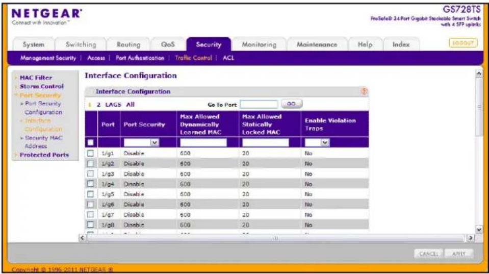489x274 pixels.
Task: Click the horizontal scrollbar thumb
Action: (276, 238)
